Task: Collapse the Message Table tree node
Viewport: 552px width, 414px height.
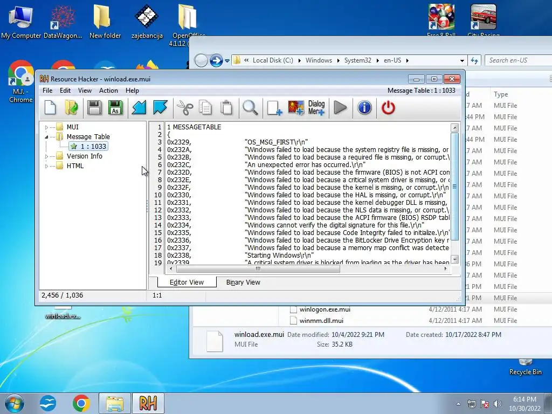Action: (x=46, y=137)
